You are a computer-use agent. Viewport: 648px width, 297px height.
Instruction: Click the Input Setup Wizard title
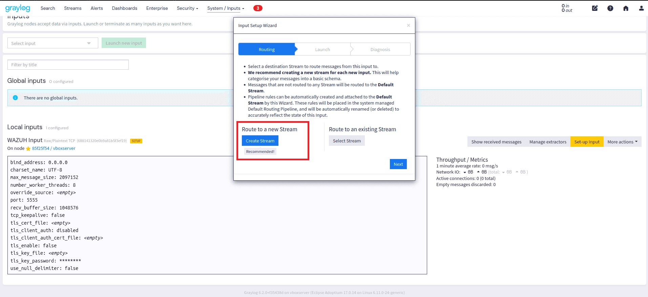click(257, 25)
